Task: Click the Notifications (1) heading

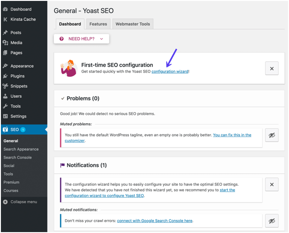Action: tap(87, 165)
